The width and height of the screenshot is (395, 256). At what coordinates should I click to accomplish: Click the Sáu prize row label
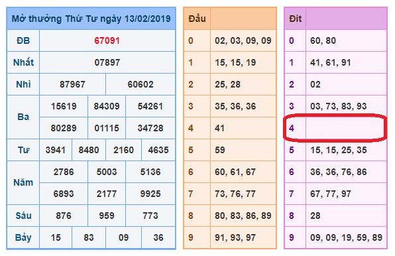pyautogui.click(x=23, y=216)
